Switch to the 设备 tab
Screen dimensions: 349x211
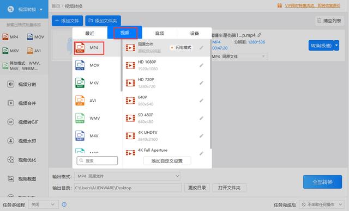(194, 33)
